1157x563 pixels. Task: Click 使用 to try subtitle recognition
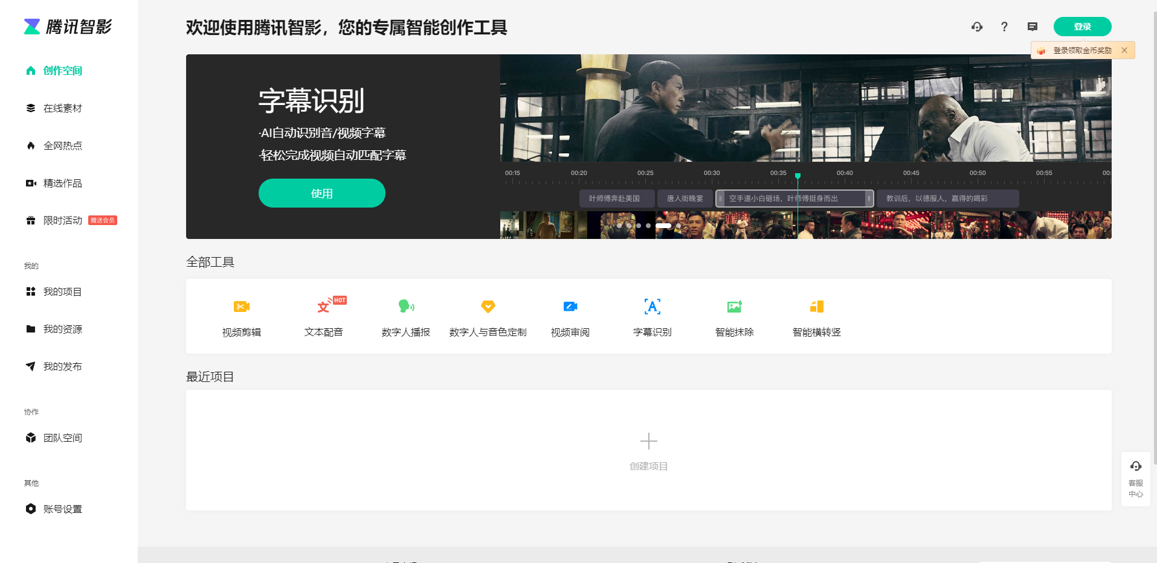[321, 193]
